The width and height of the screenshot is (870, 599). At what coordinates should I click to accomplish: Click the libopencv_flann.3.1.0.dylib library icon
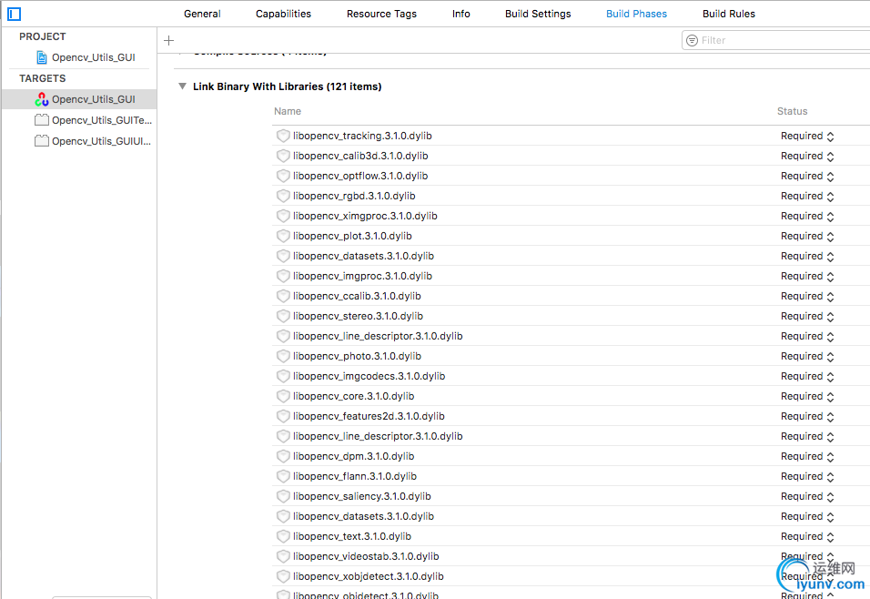[283, 476]
